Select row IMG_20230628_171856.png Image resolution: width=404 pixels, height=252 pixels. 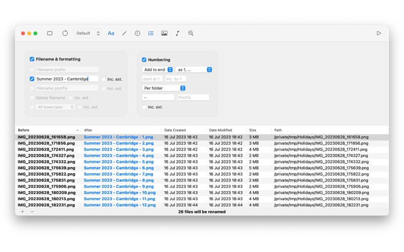202,143
